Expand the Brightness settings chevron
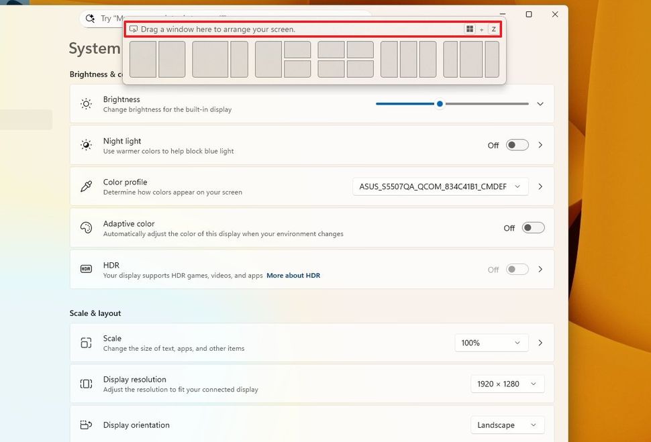651x442 pixels. [540, 104]
